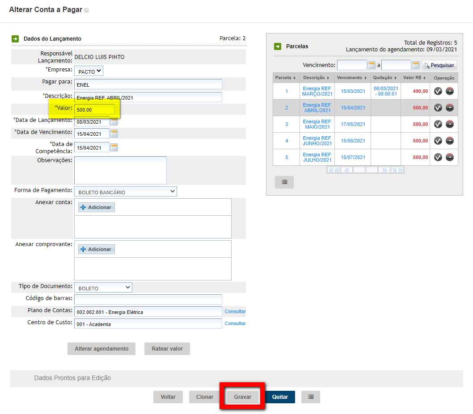Click the Código de barras input field
Viewport: 473px width, 414px height.
coord(148,299)
